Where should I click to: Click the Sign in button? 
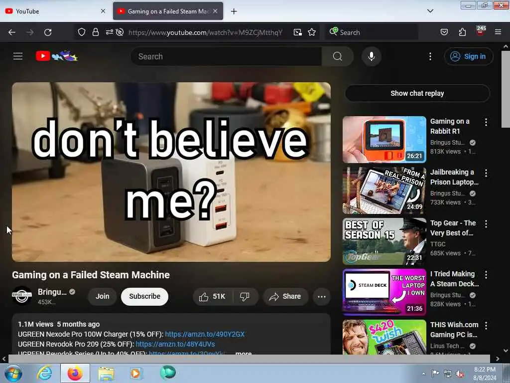pyautogui.click(x=468, y=56)
